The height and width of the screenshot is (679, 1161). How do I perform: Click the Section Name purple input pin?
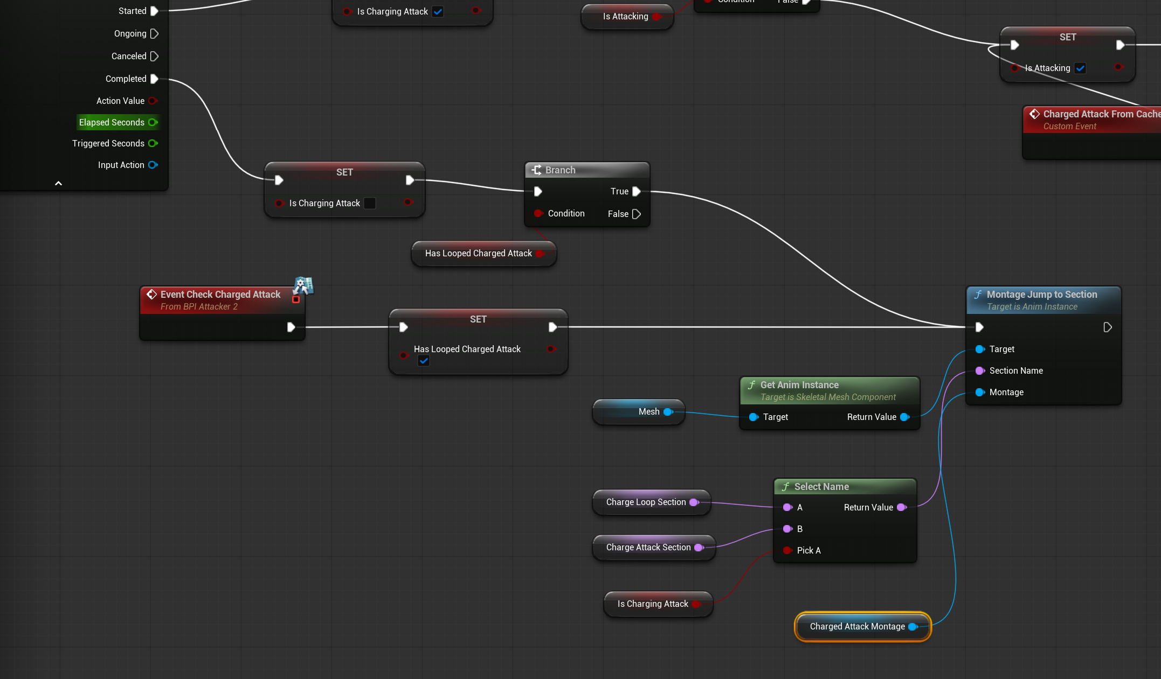coord(980,371)
